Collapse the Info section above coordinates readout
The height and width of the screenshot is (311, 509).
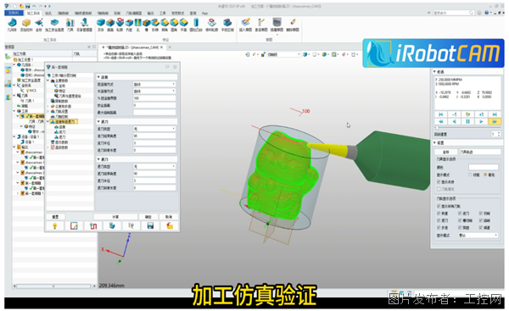tap(434, 72)
